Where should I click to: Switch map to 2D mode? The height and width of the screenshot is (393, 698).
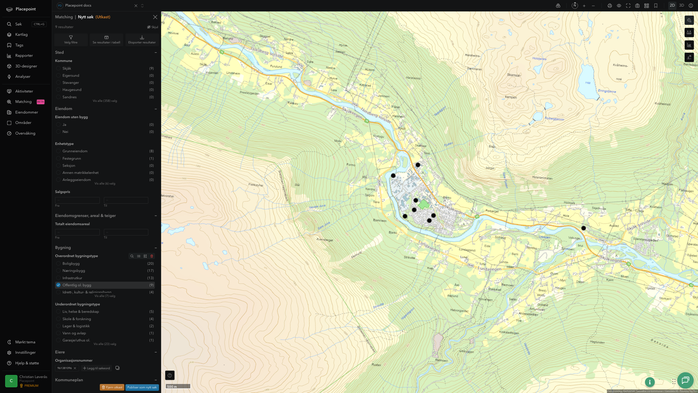[x=672, y=5]
